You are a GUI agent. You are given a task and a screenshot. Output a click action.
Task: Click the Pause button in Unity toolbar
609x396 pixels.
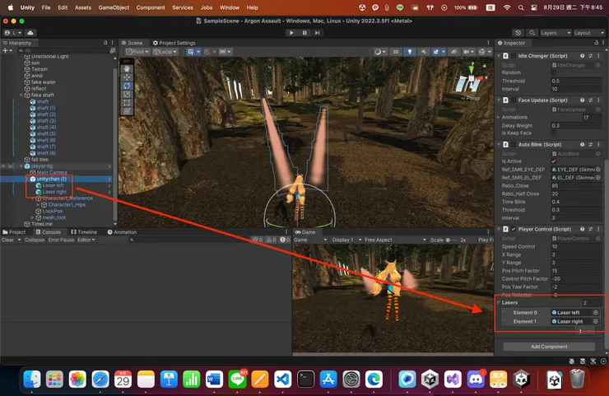304,32
